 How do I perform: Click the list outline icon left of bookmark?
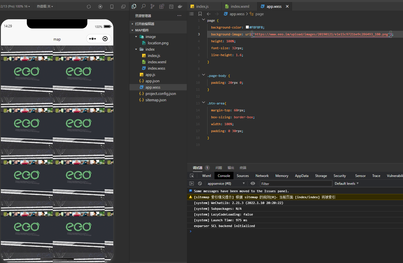[191, 14]
